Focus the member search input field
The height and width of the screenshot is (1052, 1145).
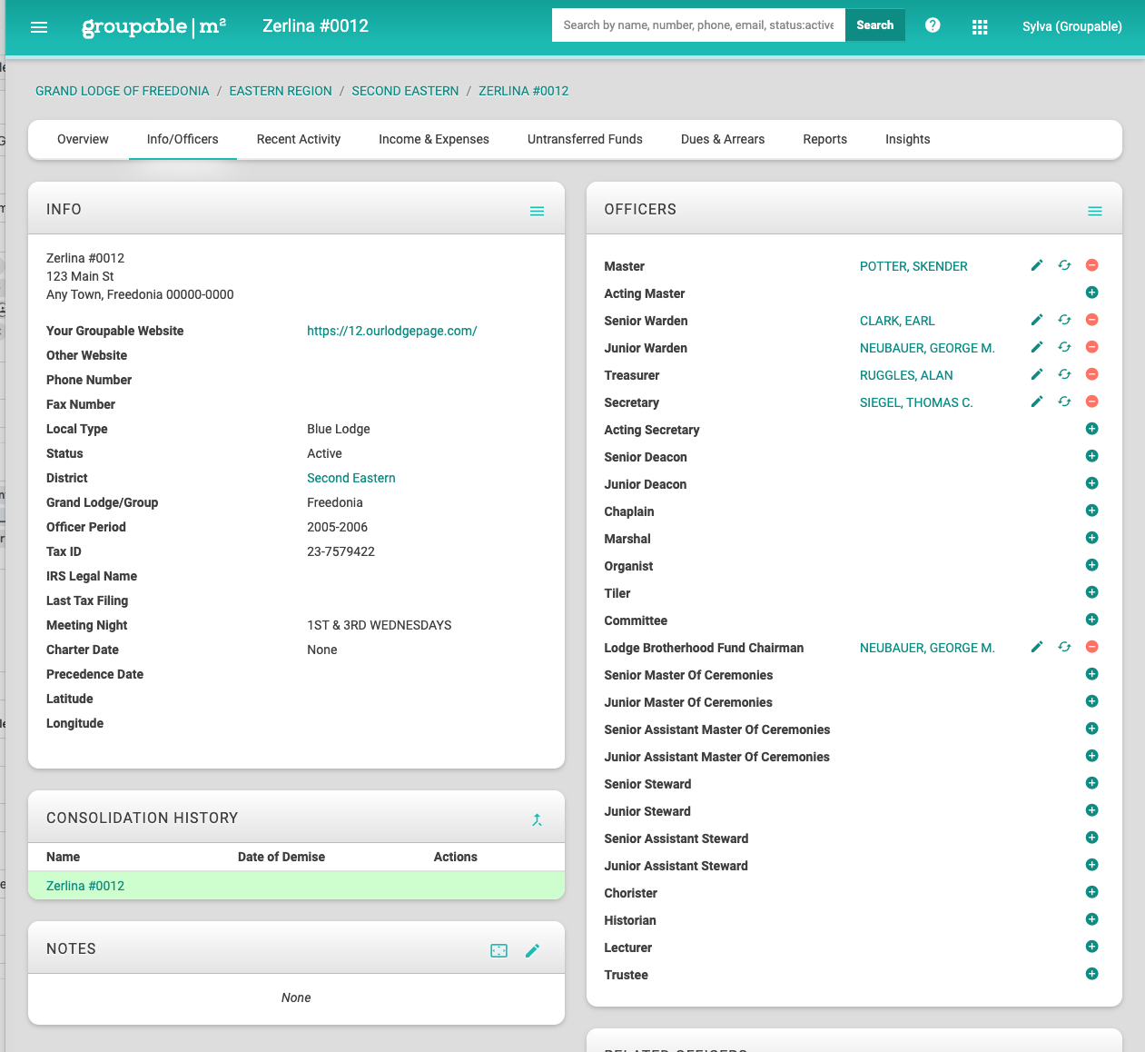pos(698,25)
